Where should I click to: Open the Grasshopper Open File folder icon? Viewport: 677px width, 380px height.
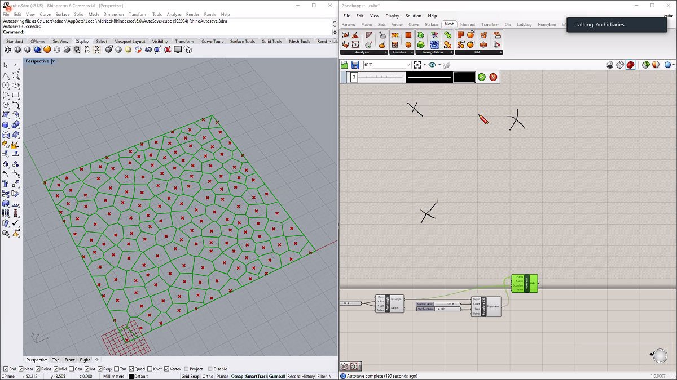[343, 64]
